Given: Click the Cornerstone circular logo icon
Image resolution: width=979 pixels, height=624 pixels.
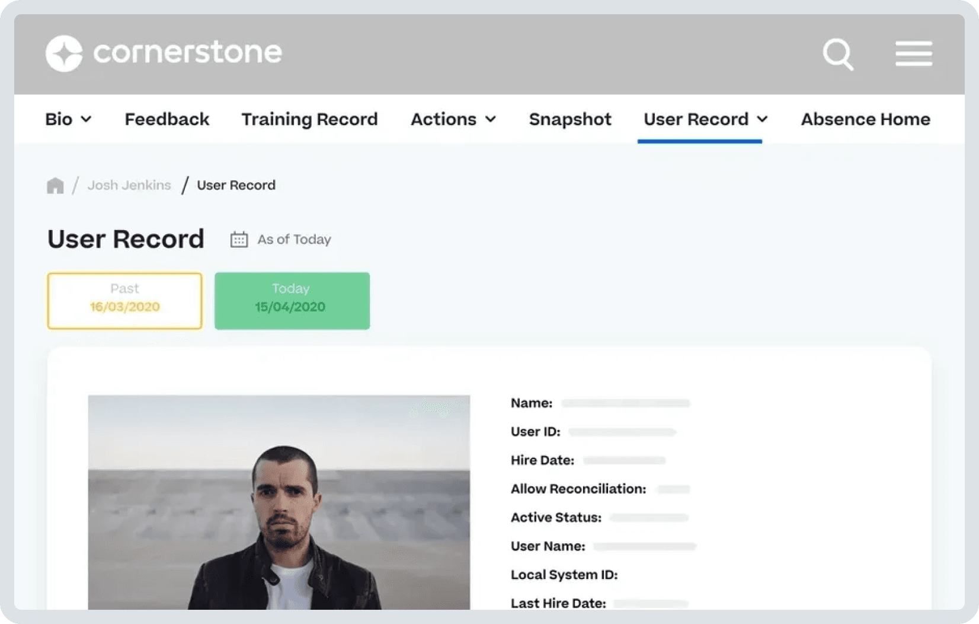Looking at the screenshot, I should click(64, 53).
